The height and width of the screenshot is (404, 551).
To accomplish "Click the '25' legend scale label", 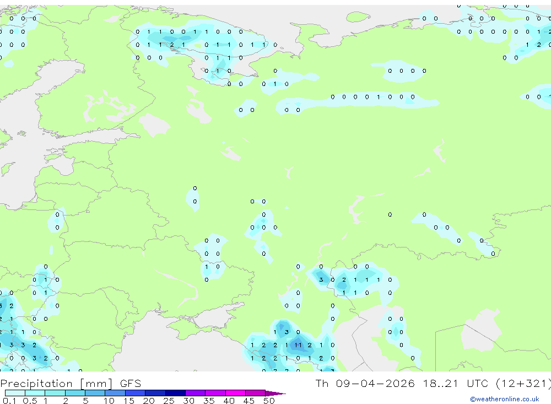I will pyautogui.click(x=169, y=401).
